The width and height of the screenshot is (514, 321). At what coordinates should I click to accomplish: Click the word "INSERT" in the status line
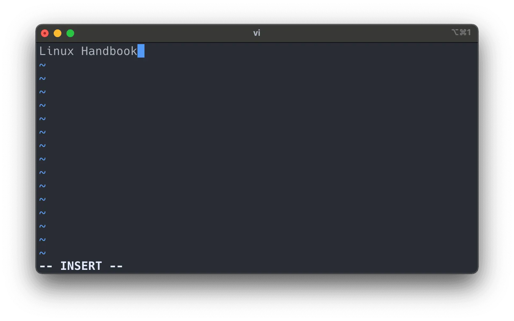pos(81,266)
